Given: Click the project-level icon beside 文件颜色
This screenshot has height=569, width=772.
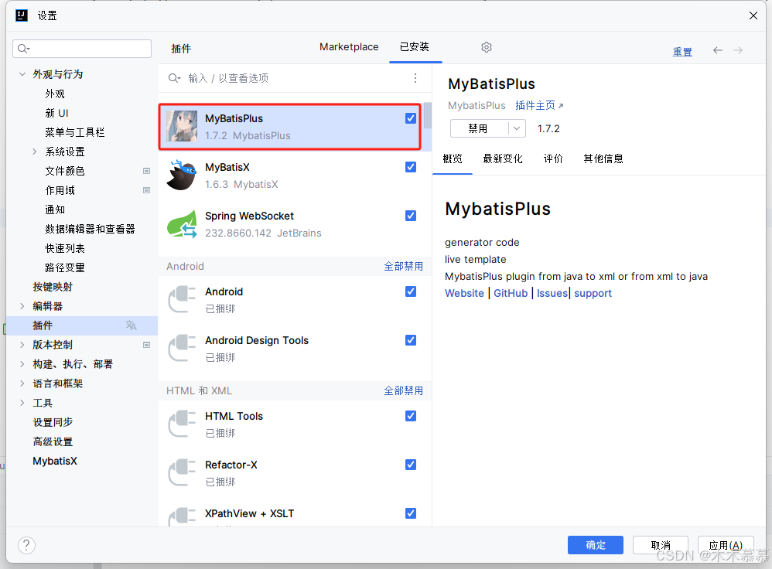Looking at the screenshot, I should [x=146, y=171].
